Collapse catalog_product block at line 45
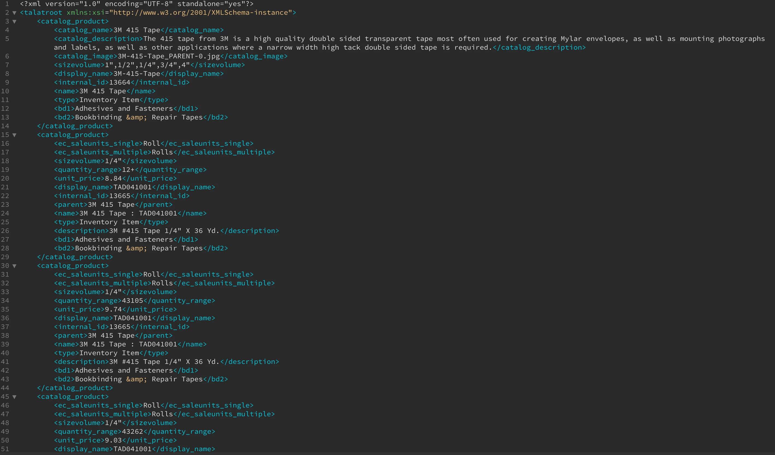Viewport: 775px width, 455px height. (14, 397)
